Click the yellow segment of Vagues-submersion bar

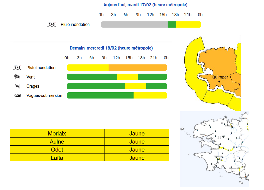point(150,96)
